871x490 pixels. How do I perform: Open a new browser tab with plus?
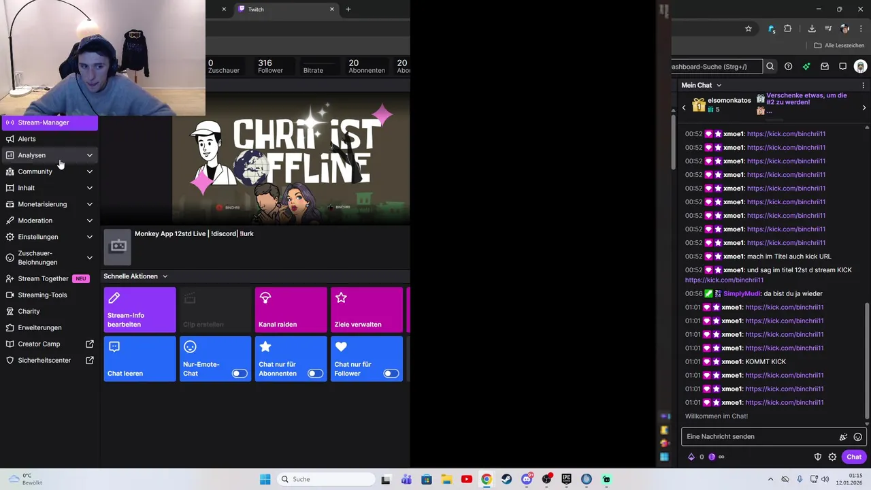[x=348, y=9]
